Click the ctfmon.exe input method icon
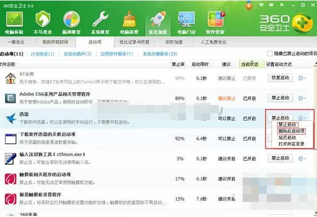Image resolution: width=317 pixels, height=217 pixels. 11,159
